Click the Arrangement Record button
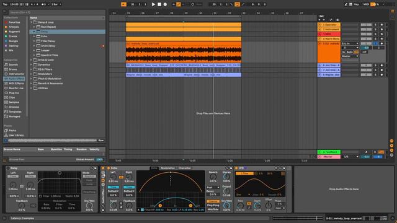Screen dimensions: 397x223 point(165,4)
